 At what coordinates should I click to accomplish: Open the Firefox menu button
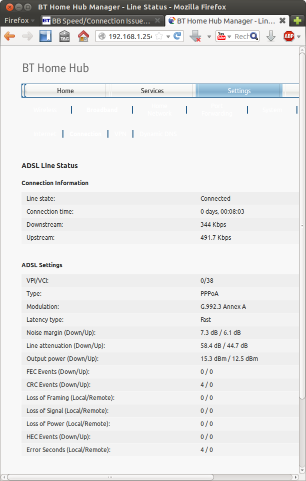coord(19,21)
